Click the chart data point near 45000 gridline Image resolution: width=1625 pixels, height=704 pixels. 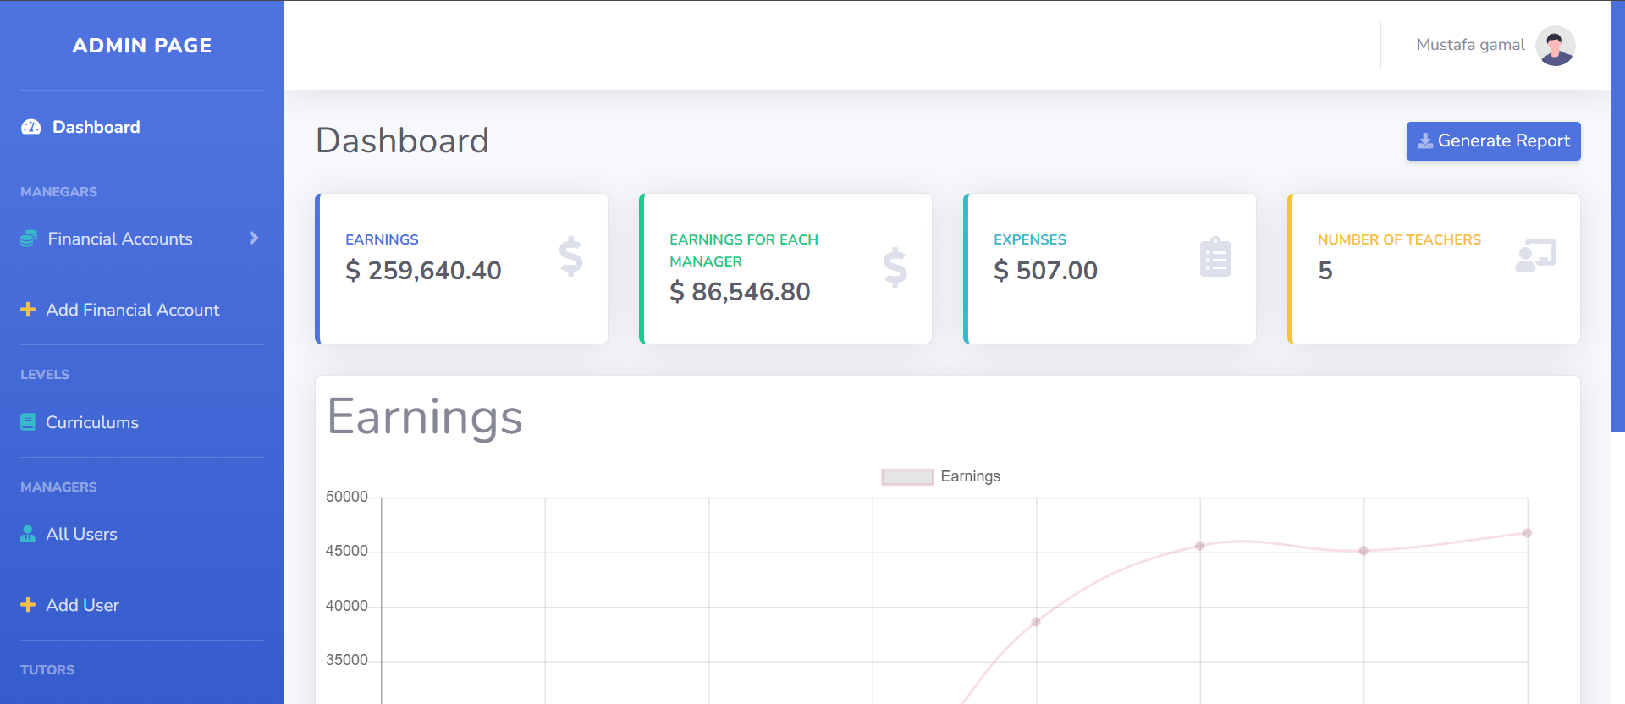(1363, 551)
